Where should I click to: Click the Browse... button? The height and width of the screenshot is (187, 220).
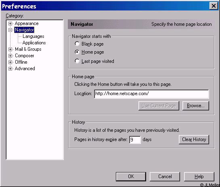coord(196,106)
